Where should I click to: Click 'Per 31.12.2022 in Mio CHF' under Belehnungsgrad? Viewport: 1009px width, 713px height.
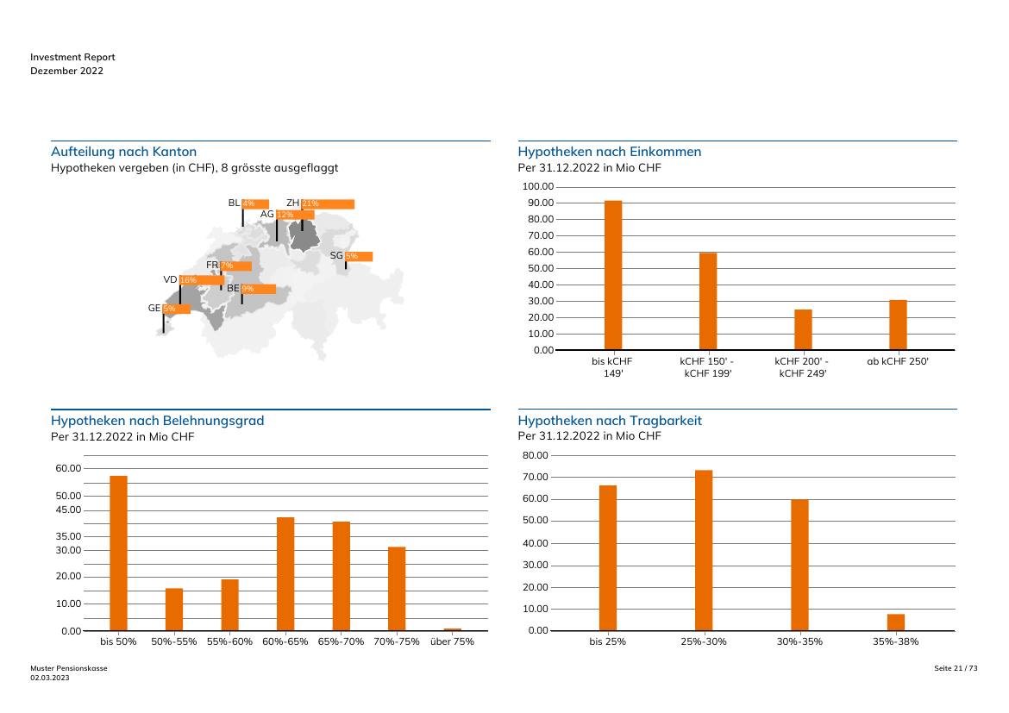tap(122, 437)
